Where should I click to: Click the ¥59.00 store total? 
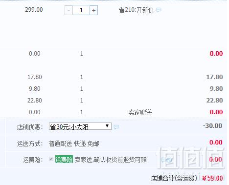click(212, 178)
